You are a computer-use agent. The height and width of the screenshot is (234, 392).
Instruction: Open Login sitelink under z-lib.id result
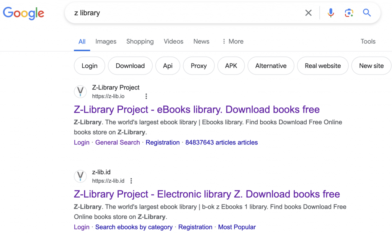pos(82,227)
